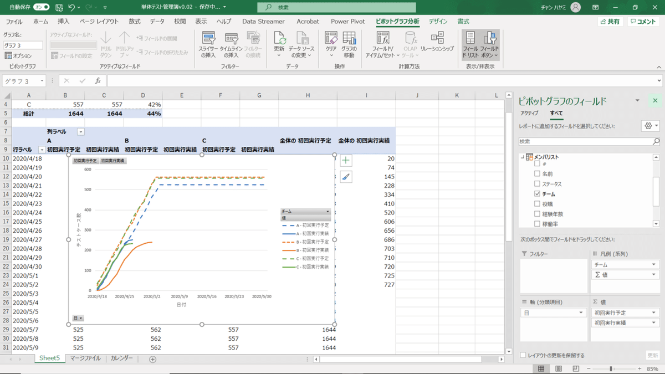Check the 役職 field checkbox
Viewport: 665px width, 374px height.
point(536,204)
